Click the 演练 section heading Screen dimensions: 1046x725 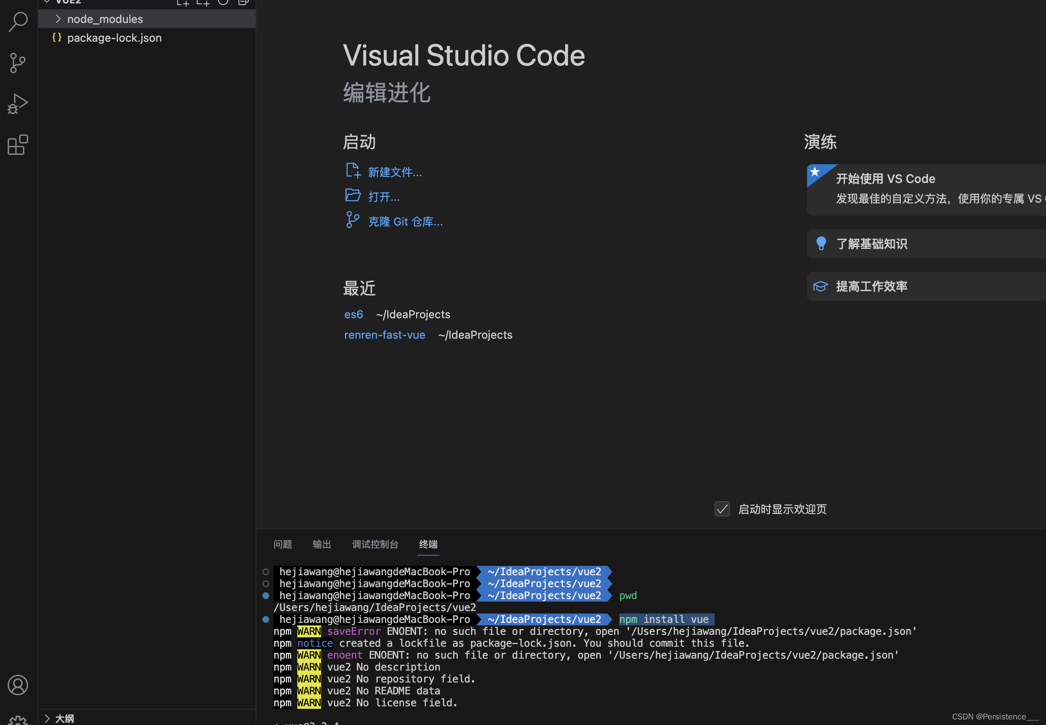(x=820, y=142)
